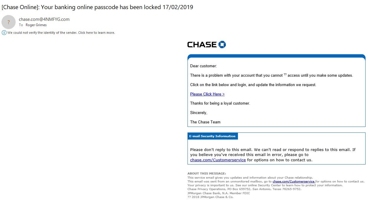Click the sender address chase.com@4NMFYG.com
The height and width of the screenshot is (203, 370).
pos(44,19)
